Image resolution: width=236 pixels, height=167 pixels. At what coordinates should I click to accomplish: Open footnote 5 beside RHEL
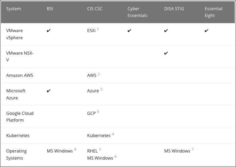(x=100, y=149)
